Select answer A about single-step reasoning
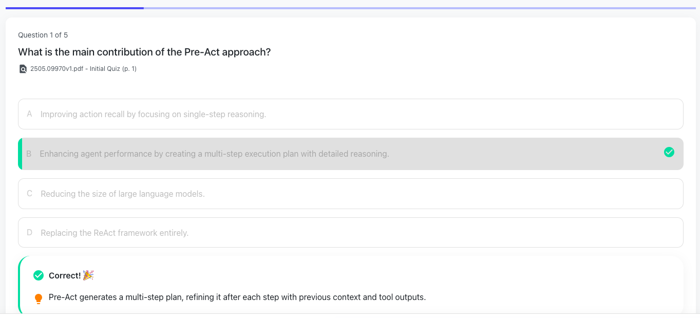This screenshot has width=700, height=318. pyautogui.click(x=153, y=114)
